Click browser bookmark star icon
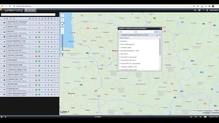 coord(197,6)
